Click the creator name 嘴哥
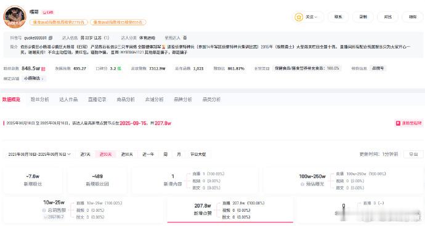The image size is (425, 226). [x=34, y=12]
